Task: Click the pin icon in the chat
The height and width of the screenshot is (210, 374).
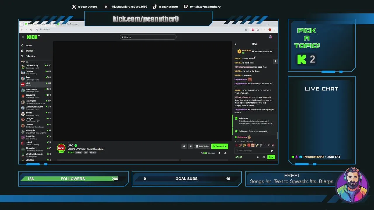Action: 275,61
